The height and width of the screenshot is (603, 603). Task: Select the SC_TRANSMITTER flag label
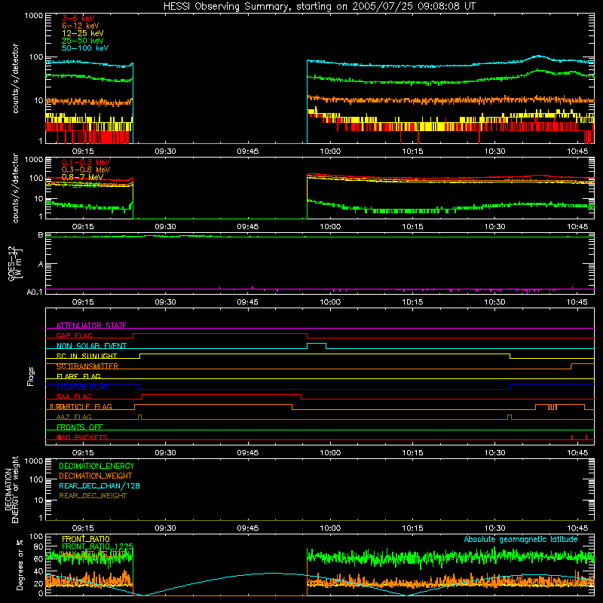pos(87,366)
